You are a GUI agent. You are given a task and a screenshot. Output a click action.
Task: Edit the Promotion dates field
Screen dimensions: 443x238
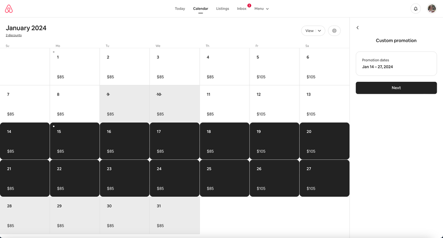[396, 63]
